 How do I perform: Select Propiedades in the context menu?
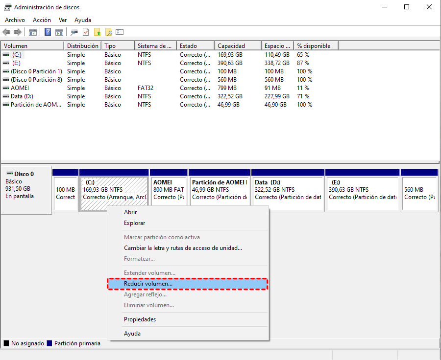coord(140,319)
